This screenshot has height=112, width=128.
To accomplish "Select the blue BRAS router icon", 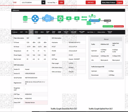I will [35, 18].
